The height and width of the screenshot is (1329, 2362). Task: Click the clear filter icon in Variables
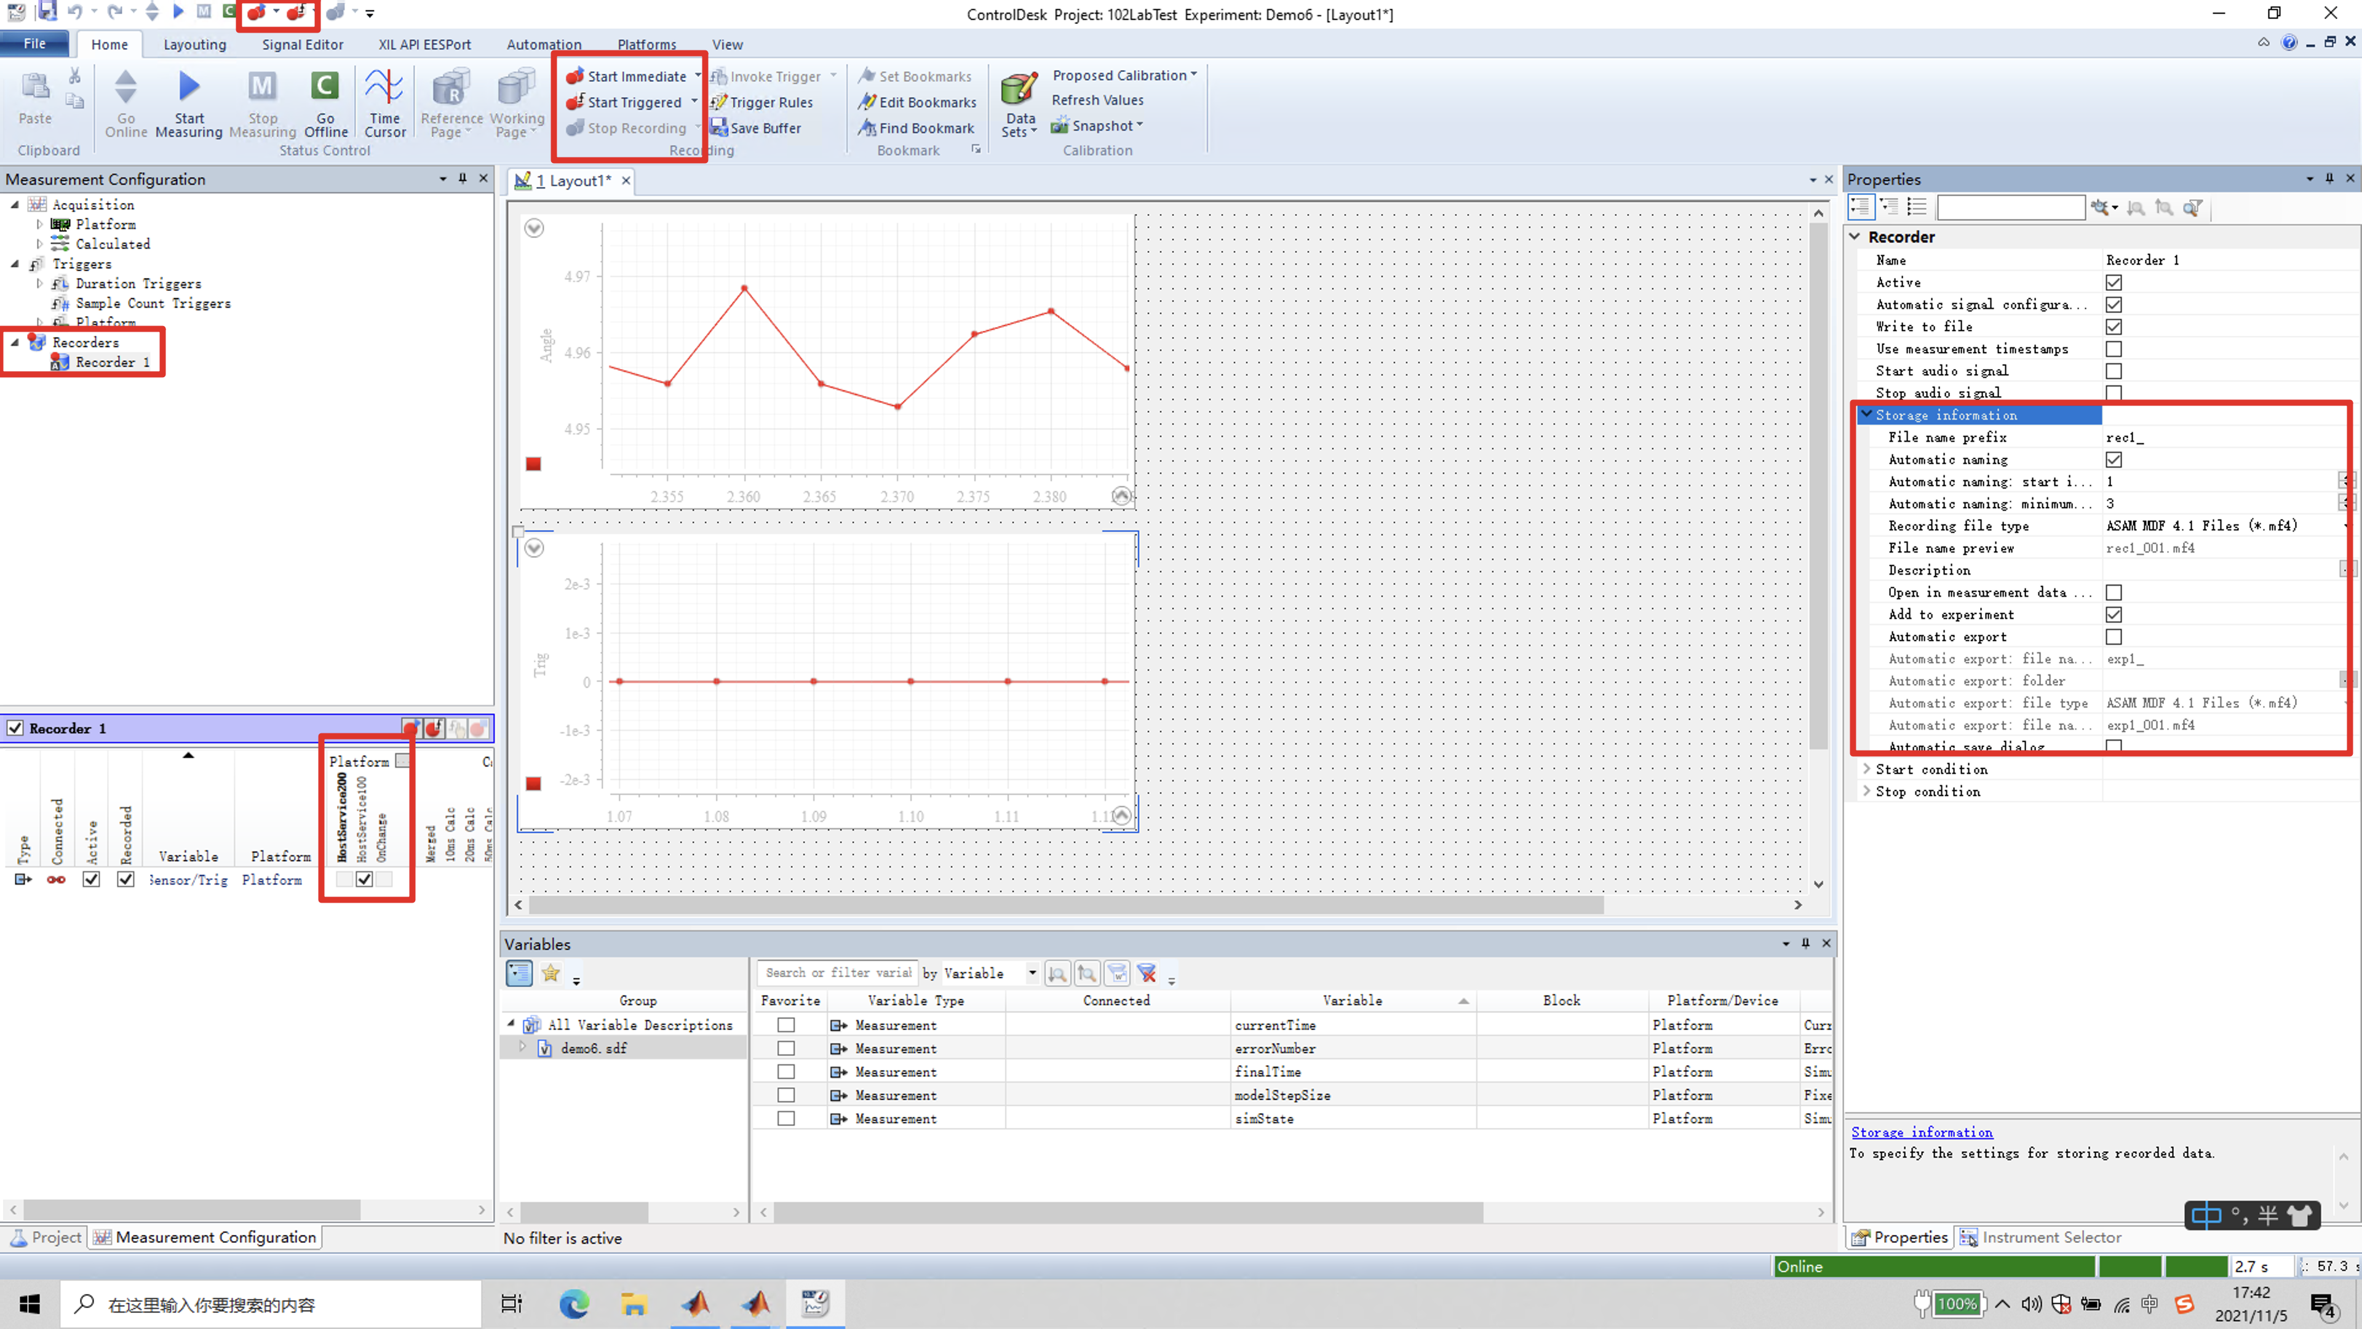(x=1146, y=973)
